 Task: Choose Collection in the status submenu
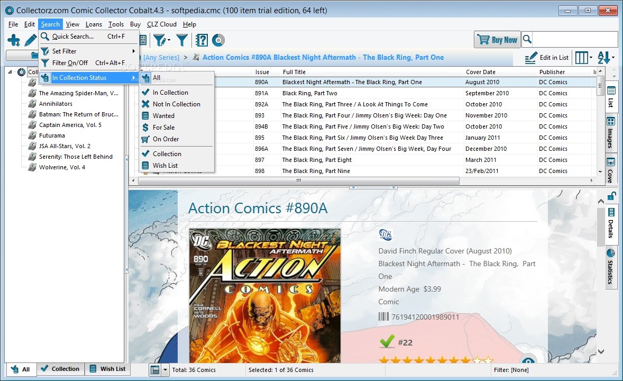[177, 154]
